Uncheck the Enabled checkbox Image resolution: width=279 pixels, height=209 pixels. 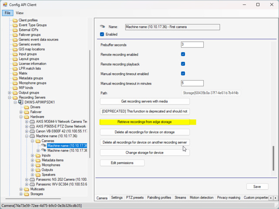pos(102,34)
